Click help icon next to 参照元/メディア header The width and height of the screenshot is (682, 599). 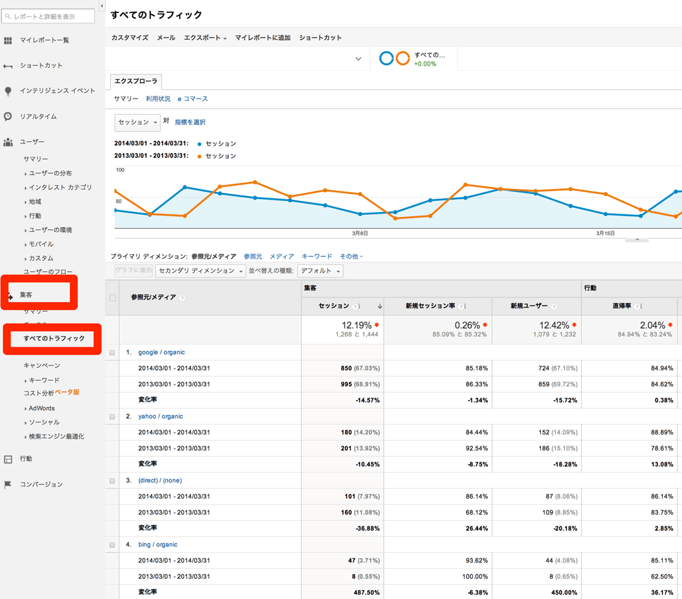182,298
